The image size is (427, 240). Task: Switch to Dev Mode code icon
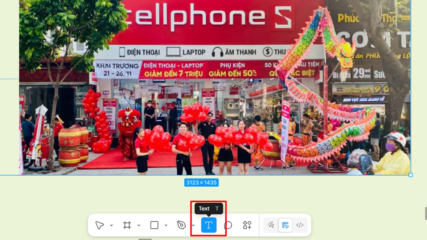(x=300, y=225)
